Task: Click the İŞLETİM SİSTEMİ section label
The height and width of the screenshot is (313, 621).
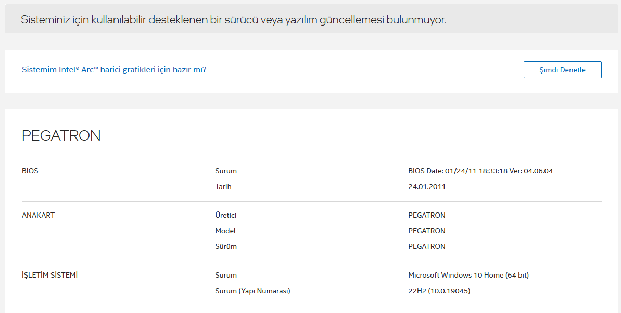Action: (49, 275)
